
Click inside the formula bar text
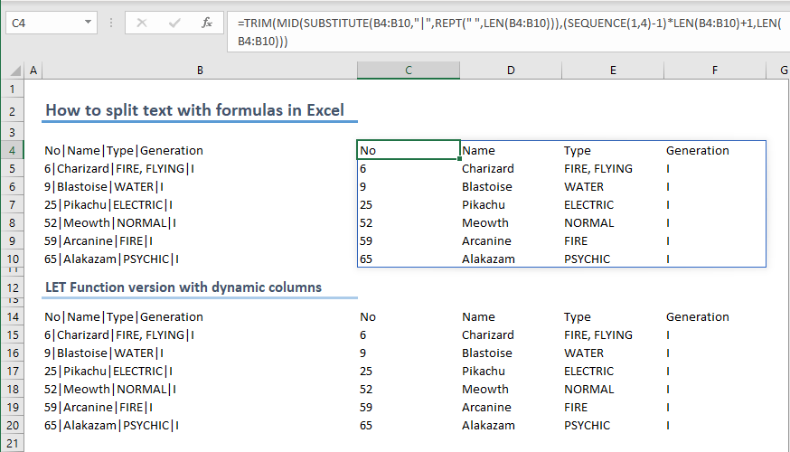[509, 32]
